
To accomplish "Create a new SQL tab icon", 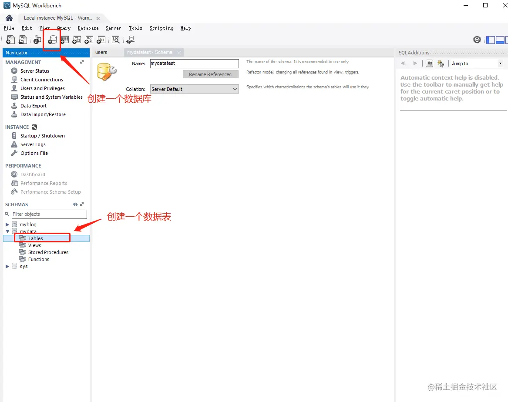I will click(x=10, y=40).
